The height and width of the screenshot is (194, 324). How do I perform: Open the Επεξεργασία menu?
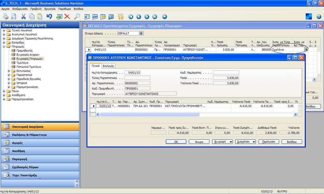[x=20, y=9]
